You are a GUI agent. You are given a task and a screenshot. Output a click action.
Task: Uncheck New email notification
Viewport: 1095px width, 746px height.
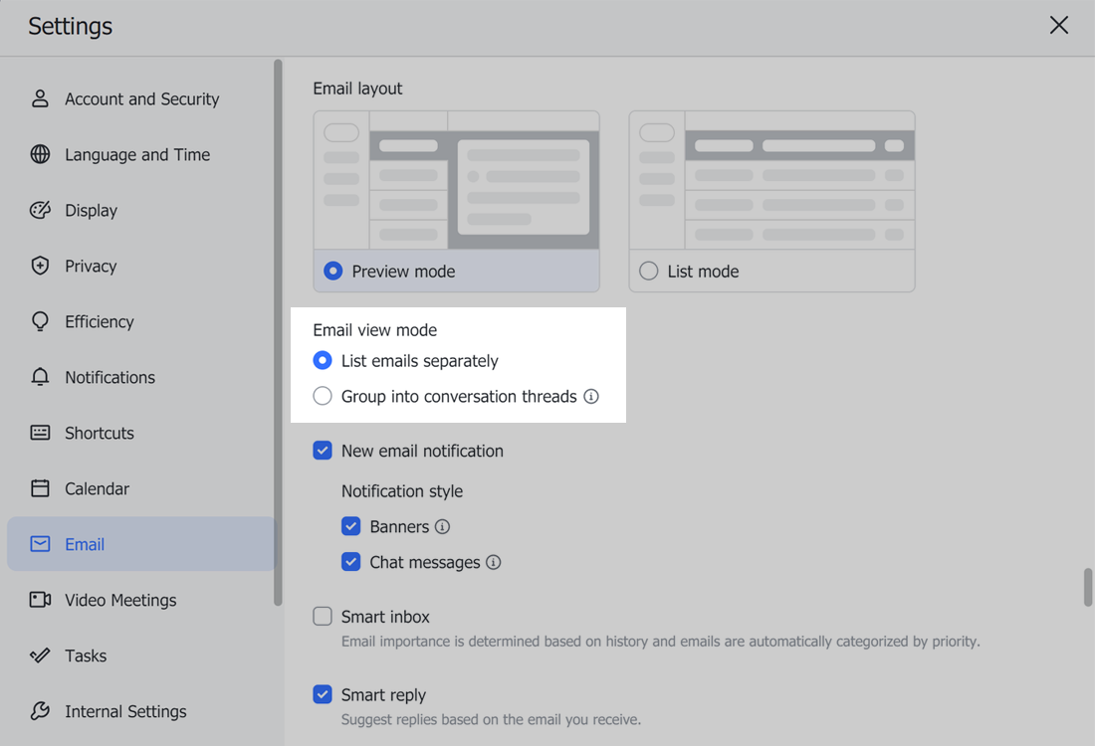coord(323,451)
